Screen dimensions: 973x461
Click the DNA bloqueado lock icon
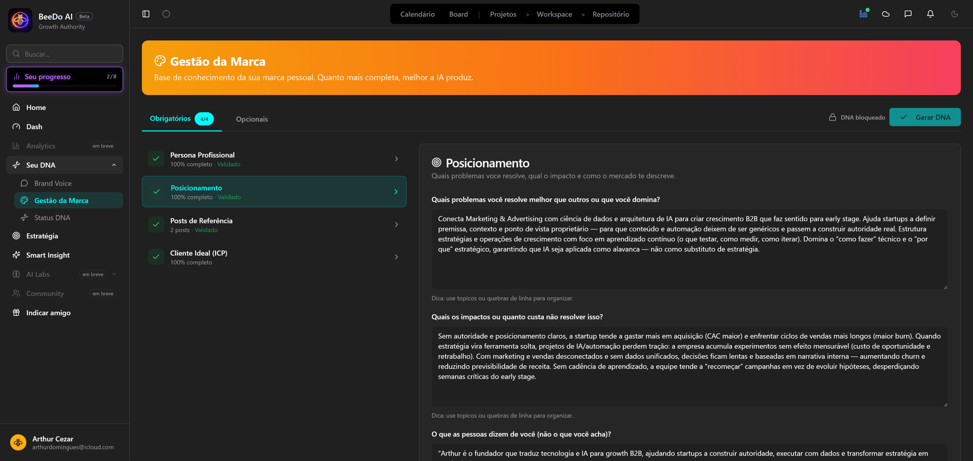[x=832, y=117]
